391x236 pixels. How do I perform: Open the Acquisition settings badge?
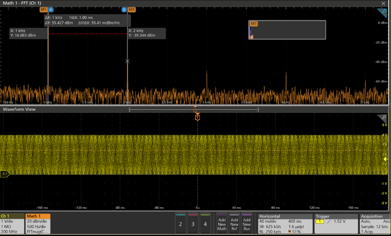click(375, 223)
